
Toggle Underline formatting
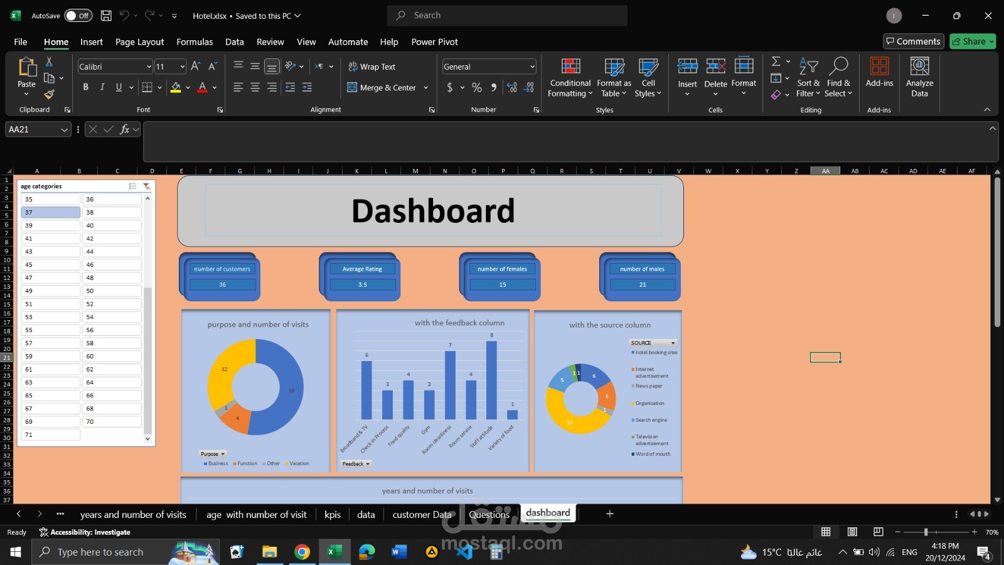pos(119,87)
